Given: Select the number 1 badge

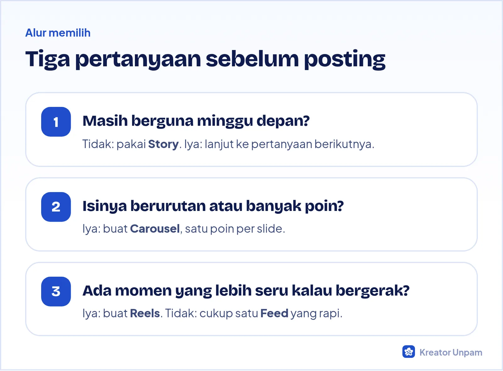Looking at the screenshot, I should click(x=56, y=122).
